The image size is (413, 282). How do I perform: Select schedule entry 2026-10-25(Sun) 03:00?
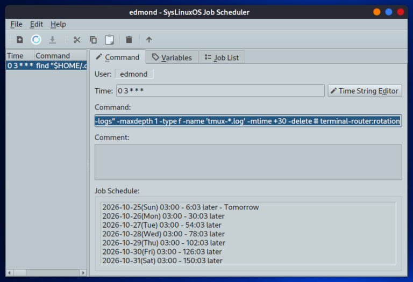181,207
